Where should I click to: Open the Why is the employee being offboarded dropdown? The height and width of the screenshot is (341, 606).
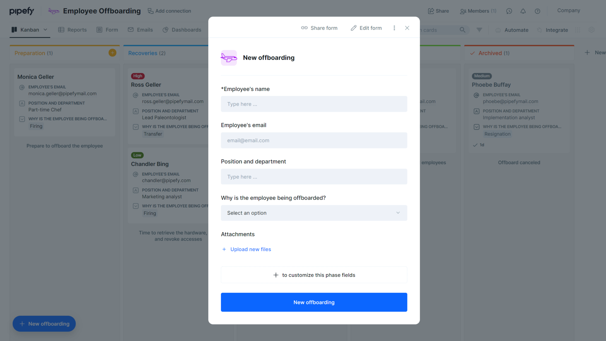[x=314, y=213]
